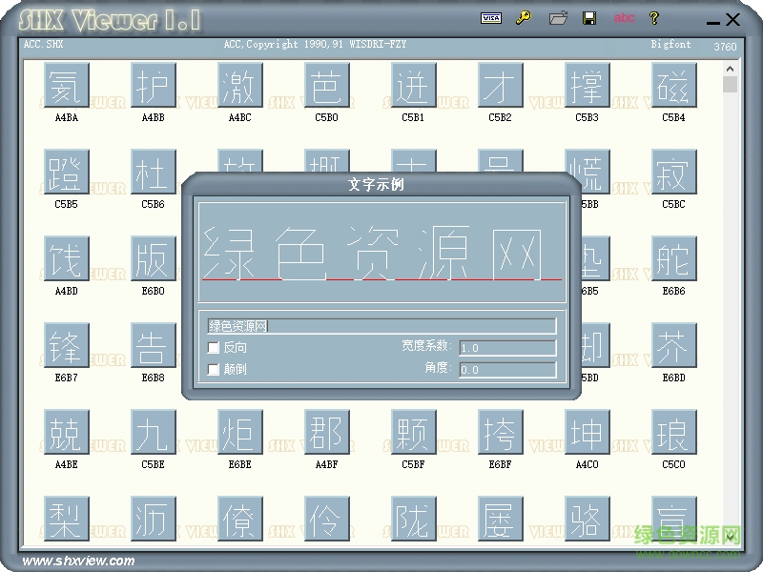Click the glyph code label E6BD

[x=674, y=378]
